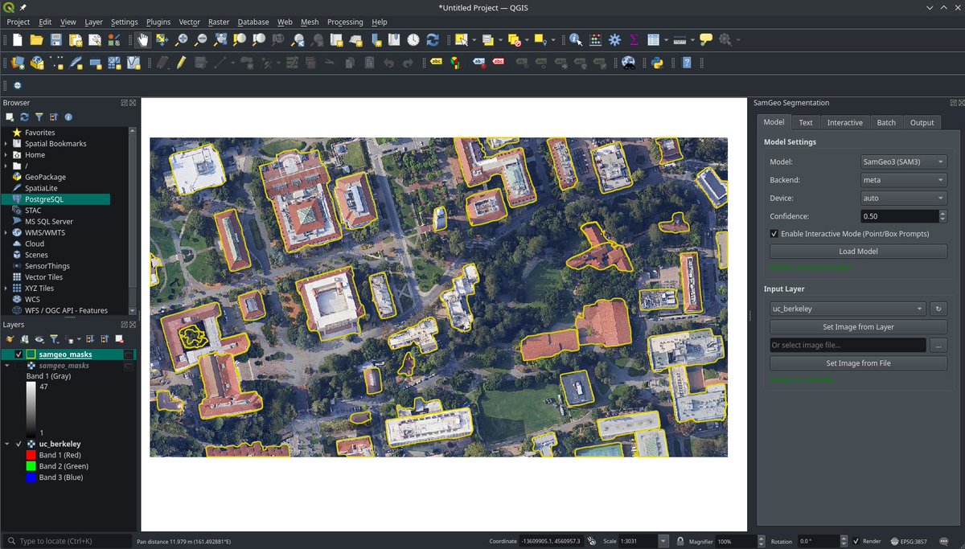The image size is (965, 549).
Task: Toggle visibility of uc_berkeley layer
Action: point(18,444)
